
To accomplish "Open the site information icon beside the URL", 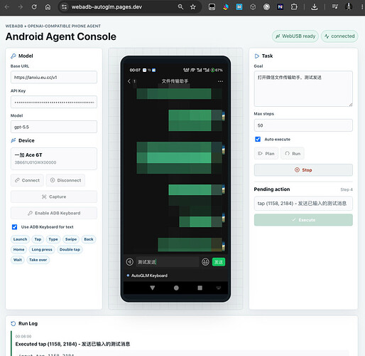I will click(64, 7).
